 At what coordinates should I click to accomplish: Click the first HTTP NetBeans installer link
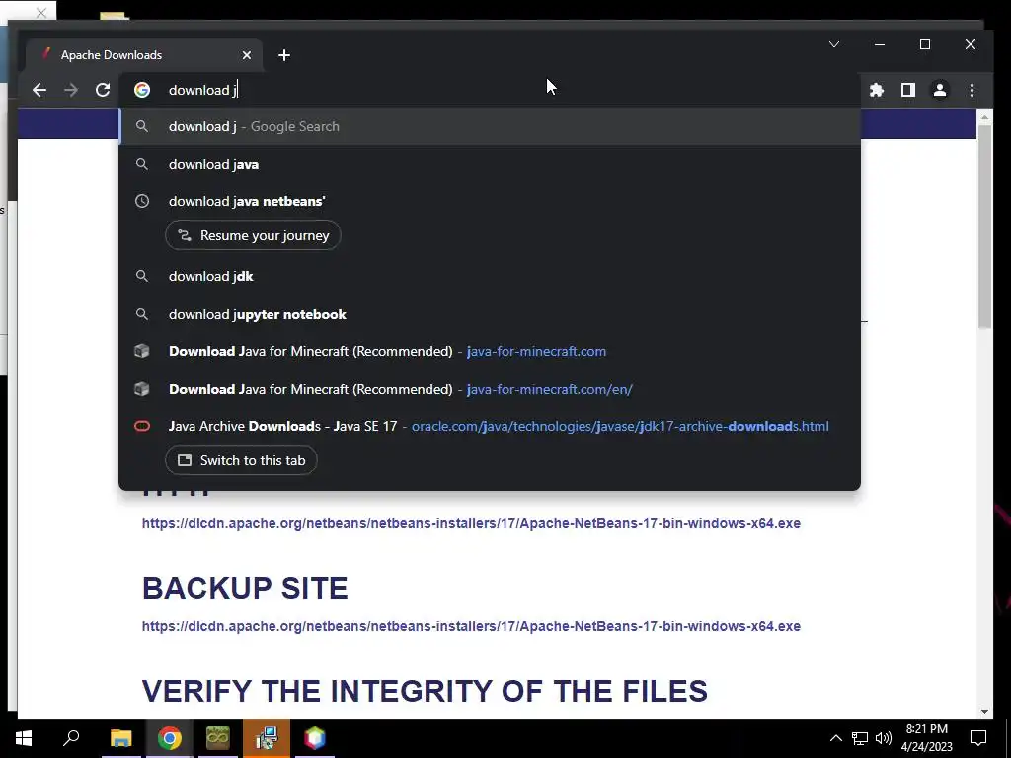pos(471,523)
